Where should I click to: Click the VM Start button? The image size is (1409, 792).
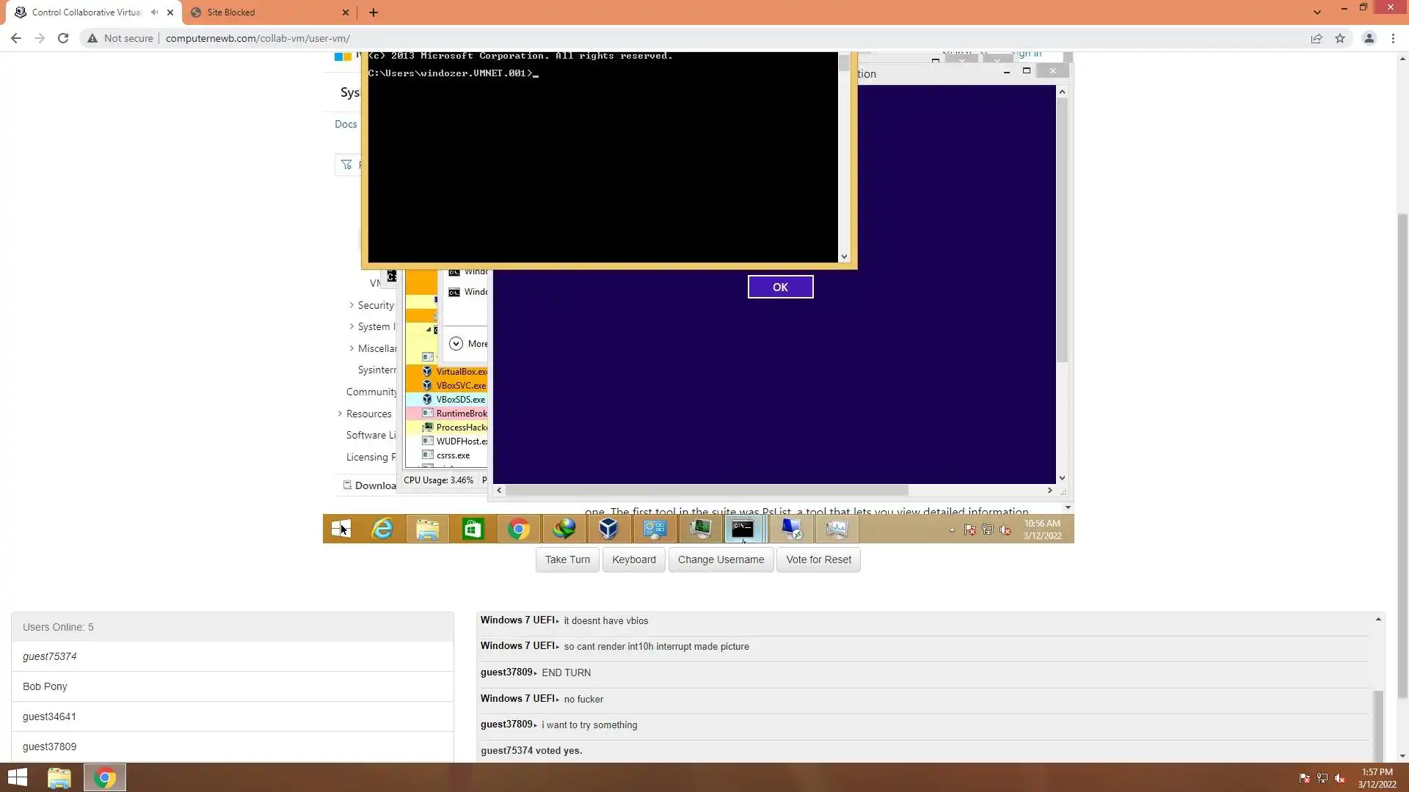(x=341, y=529)
